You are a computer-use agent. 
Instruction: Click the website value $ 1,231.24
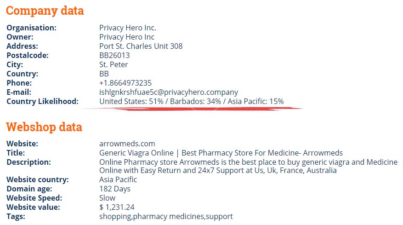(x=117, y=207)
